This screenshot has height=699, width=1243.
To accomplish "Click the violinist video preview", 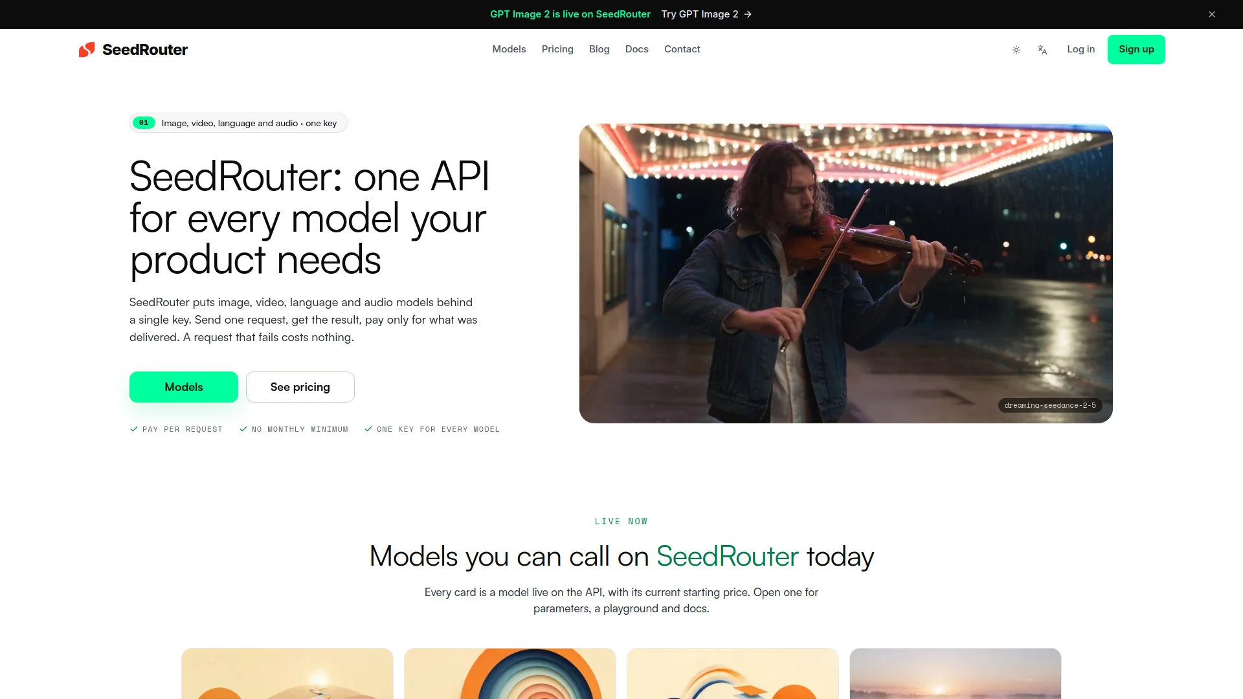I will coord(846,273).
